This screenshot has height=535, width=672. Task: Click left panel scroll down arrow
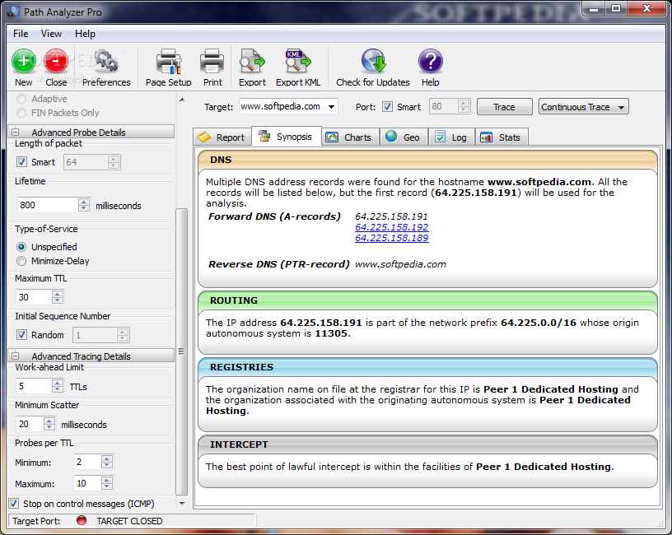[182, 503]
